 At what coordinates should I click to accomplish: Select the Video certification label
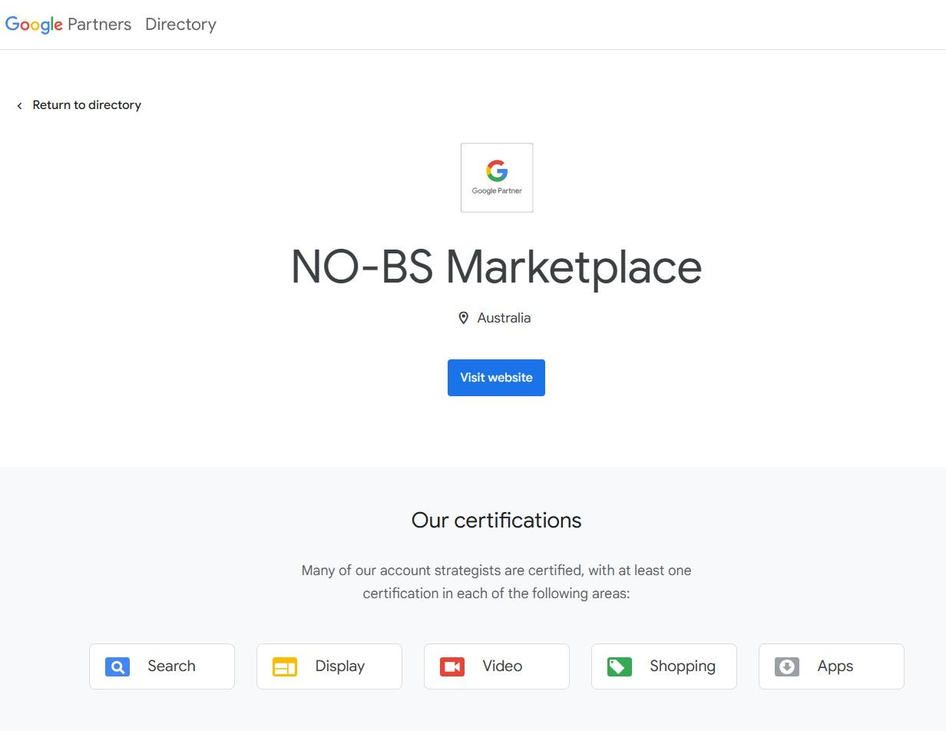pos(502,666)
